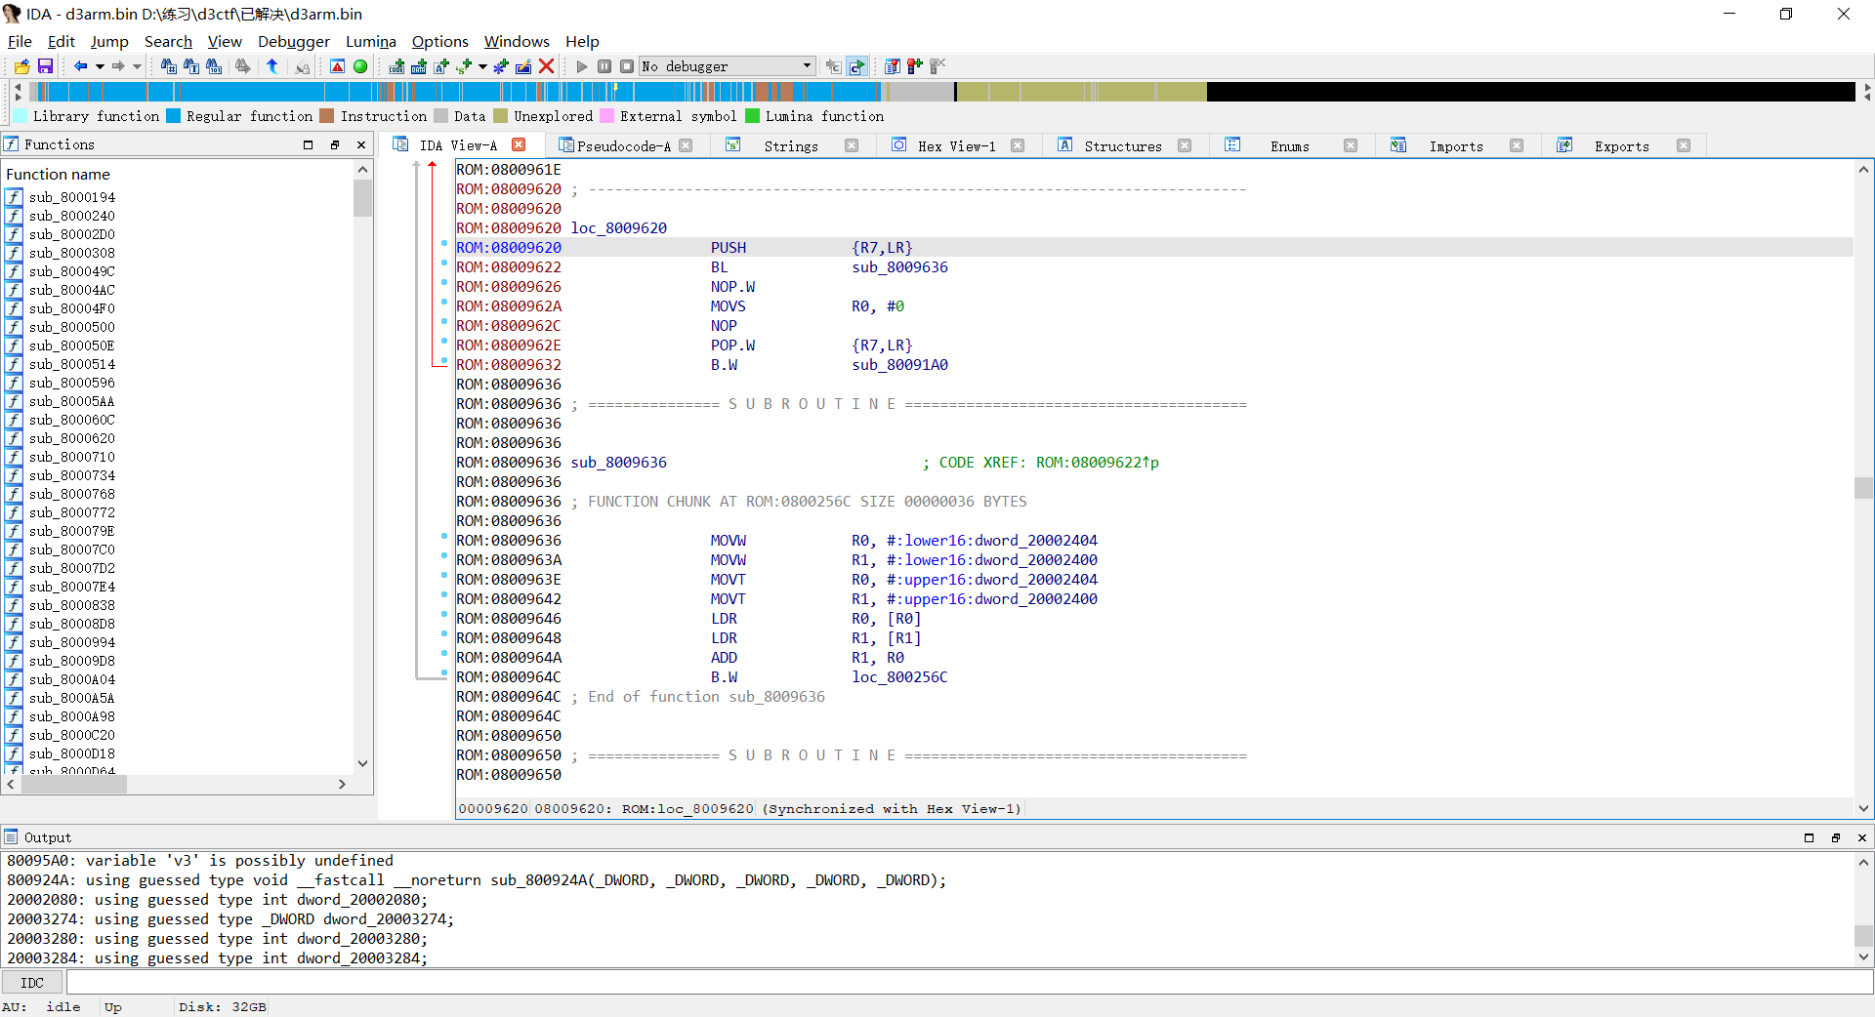Screen dimensions: 1875x1017
Task: Click the string 'A' with plus icon
Action: click(441, 66)
